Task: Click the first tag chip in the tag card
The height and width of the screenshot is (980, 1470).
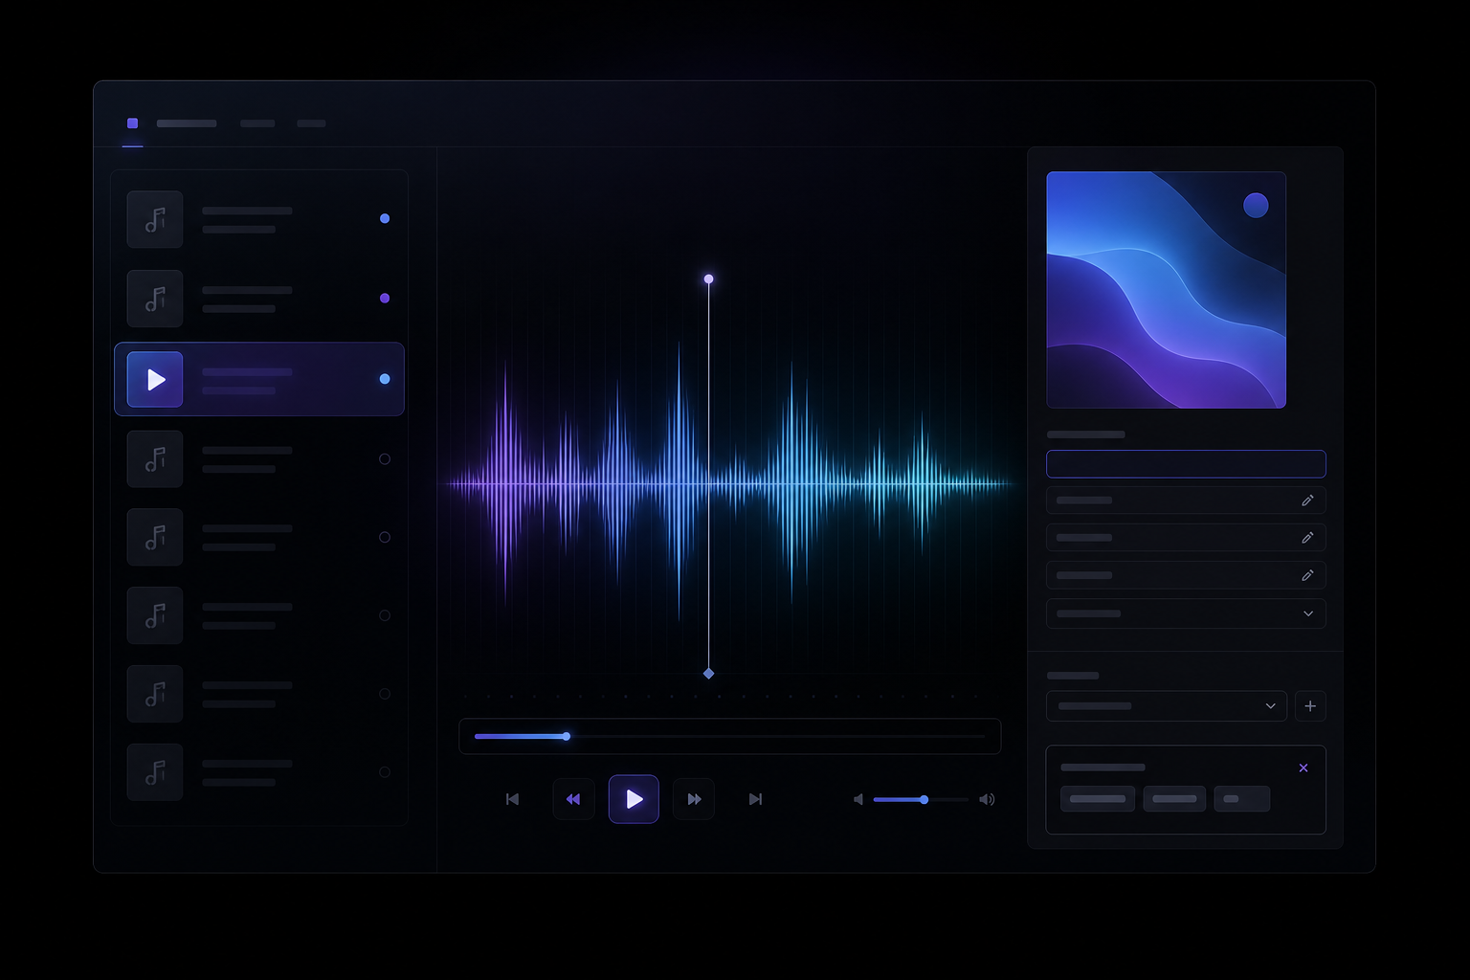Action: 1098,799
